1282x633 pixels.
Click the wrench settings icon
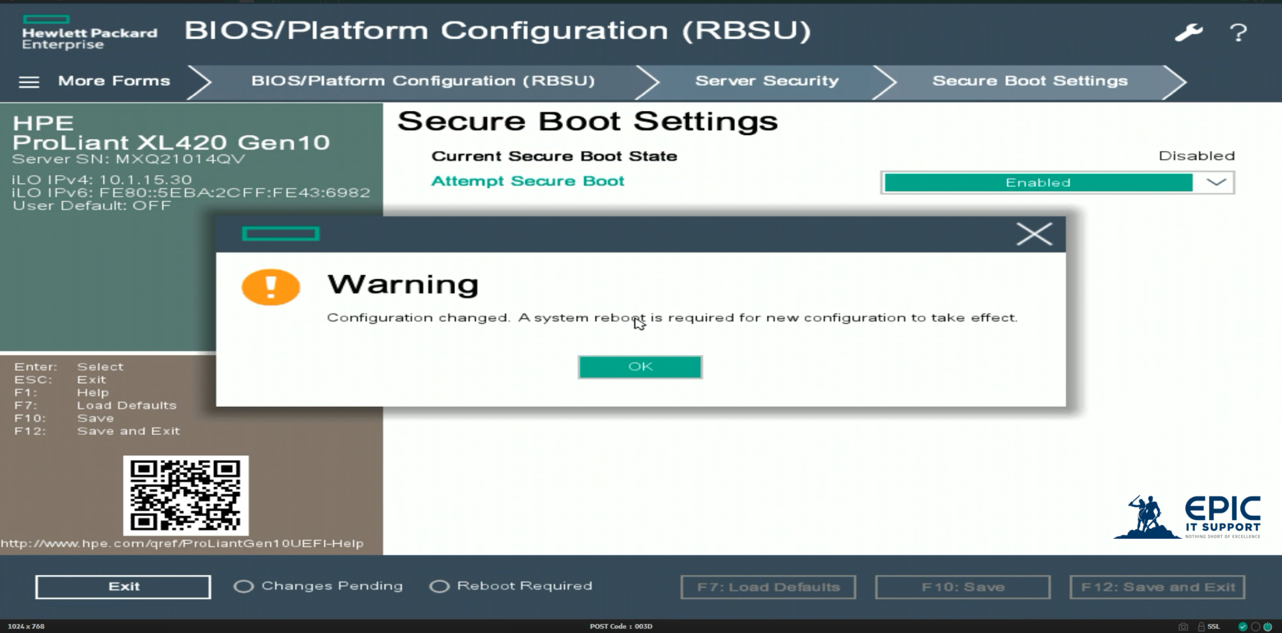coord(1189,33)
